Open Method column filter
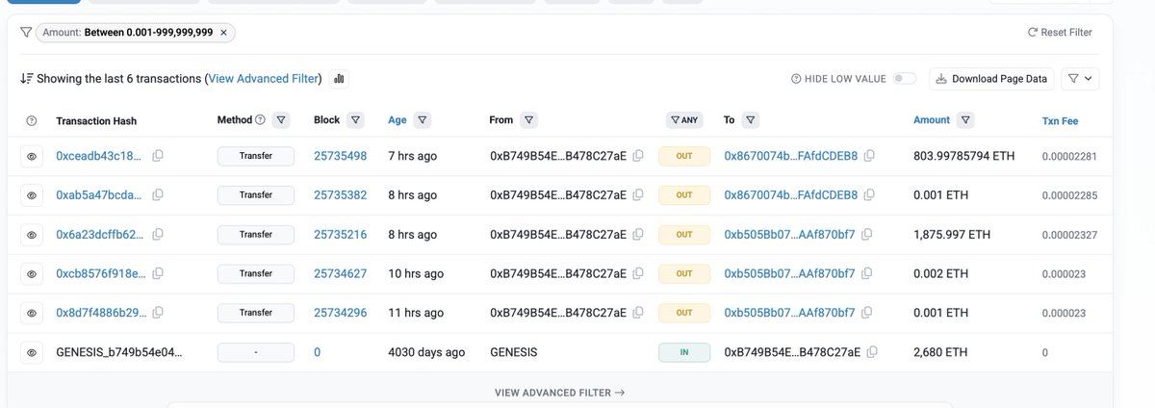The width and height of the screenshot is (1155, 408). pos(281,120)
